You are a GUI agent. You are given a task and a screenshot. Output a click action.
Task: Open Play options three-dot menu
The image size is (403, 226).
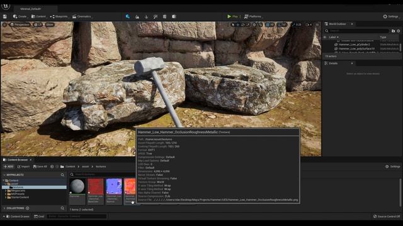coord(241,16)
